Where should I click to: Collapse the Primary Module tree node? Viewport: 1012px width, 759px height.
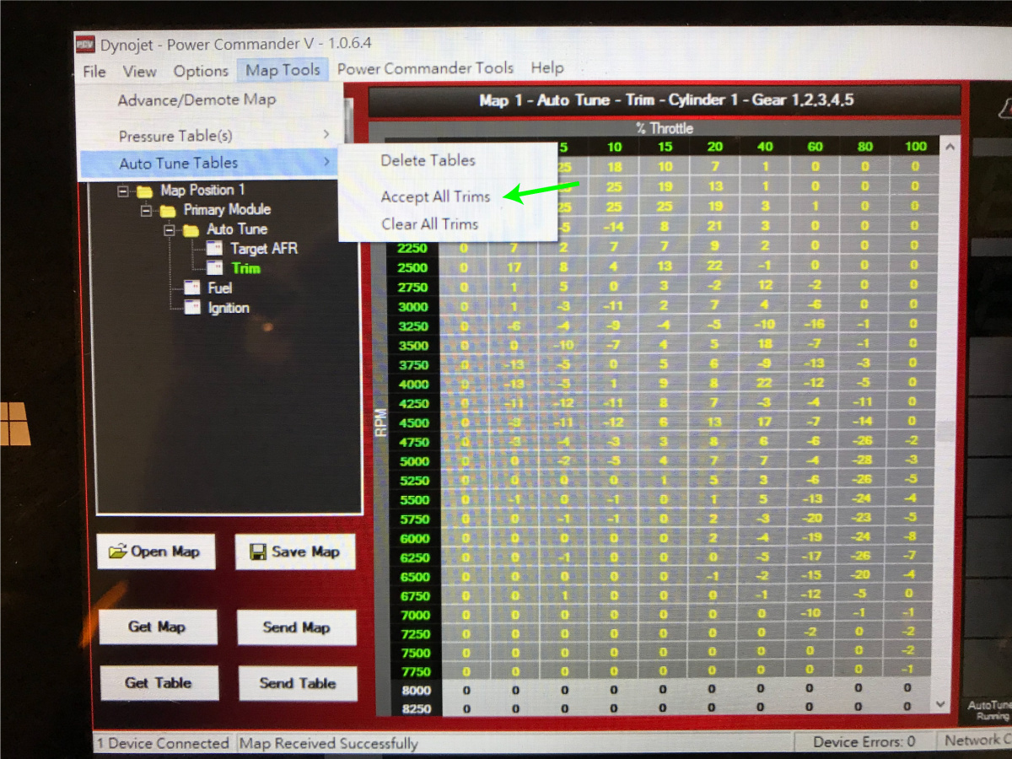pos(147,210)
